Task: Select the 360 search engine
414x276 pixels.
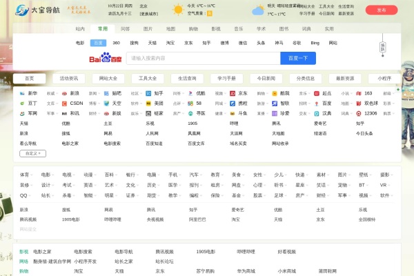Action: click(116, 43)
